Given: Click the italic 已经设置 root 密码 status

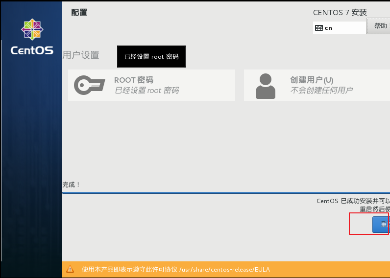Looking at the screenshot, I should 146,91.
